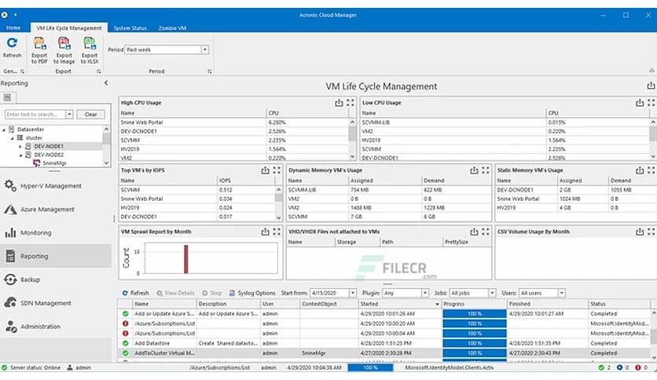Screen dimensions: 657x380
Task: Switch to the Home tab
Action: [x=13, y=27]
